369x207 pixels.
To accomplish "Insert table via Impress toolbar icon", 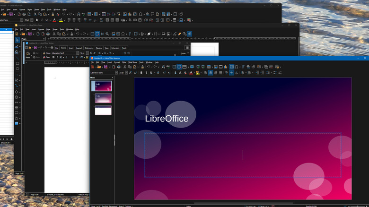I will (209, 67).
